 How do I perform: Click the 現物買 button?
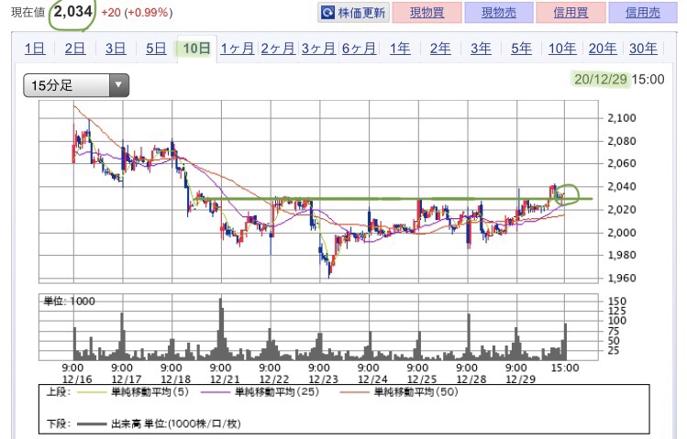(427, 13)
